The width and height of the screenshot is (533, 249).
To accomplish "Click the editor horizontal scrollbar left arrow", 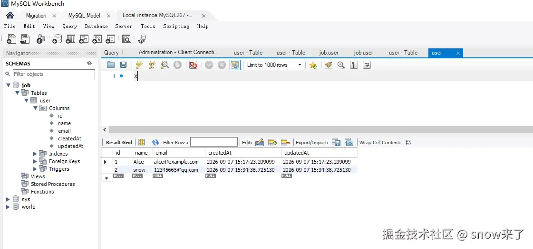I will coord(105,130).
